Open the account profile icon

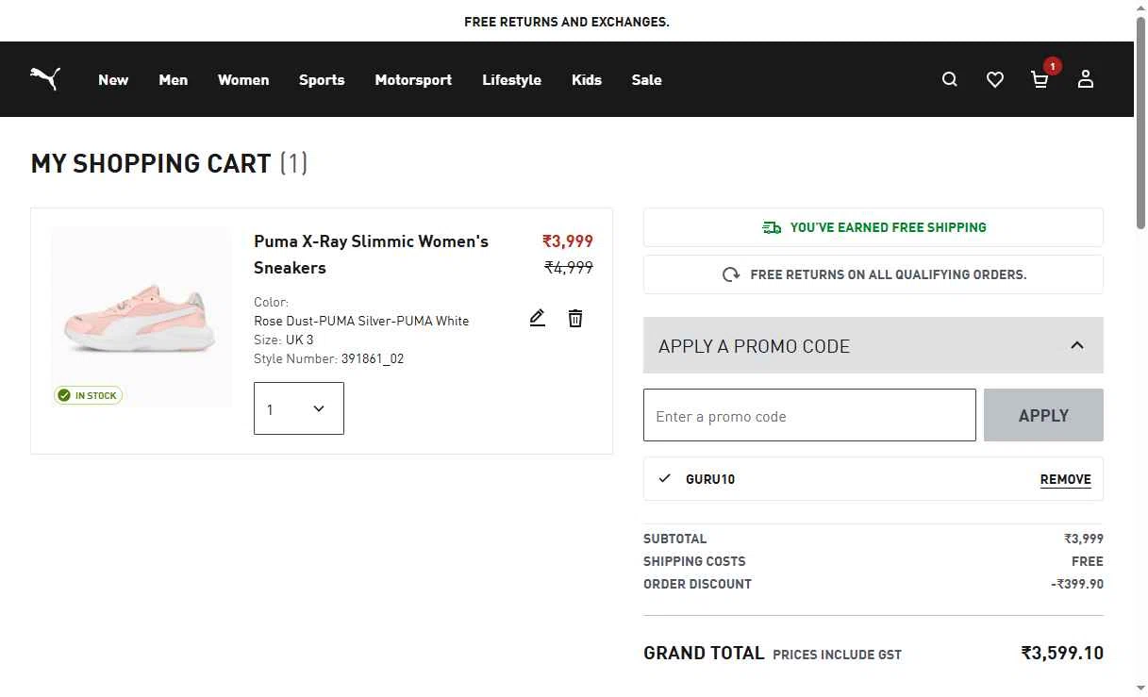tap(1086, 79)
